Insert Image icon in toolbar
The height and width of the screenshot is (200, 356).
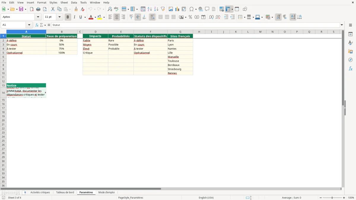[x=171, y=9]
